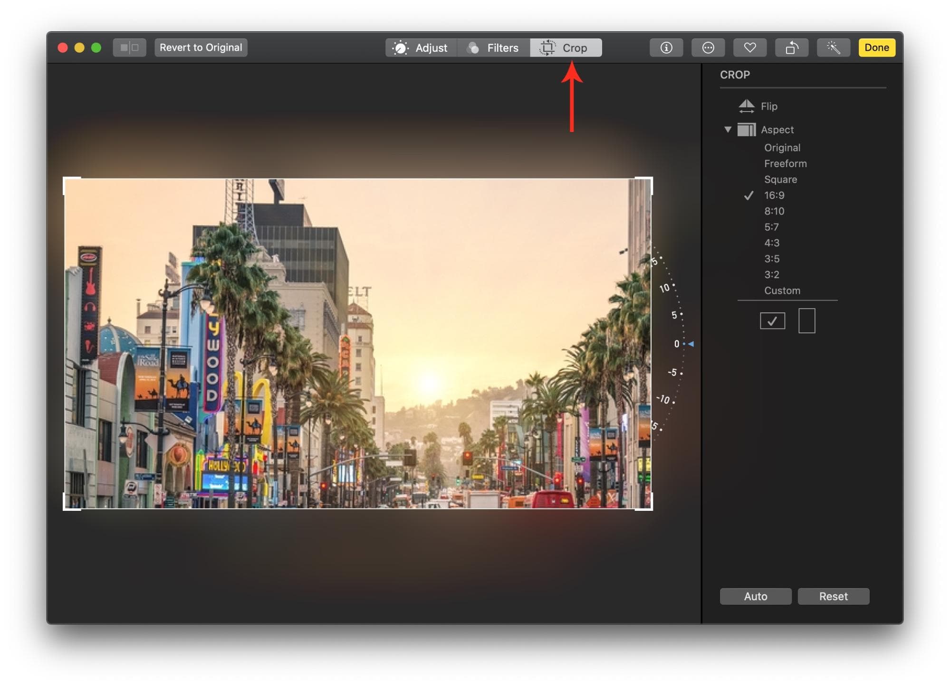Toggle the 16:9 aspect ratio checkbox
Viewport: 950px width, 686px height.
tap(770, 195)
